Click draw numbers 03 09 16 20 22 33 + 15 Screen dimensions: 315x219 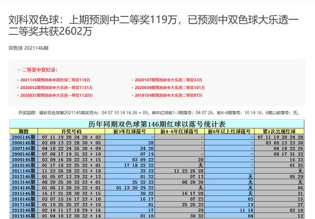pyautogui.click(x=71, y=159)
